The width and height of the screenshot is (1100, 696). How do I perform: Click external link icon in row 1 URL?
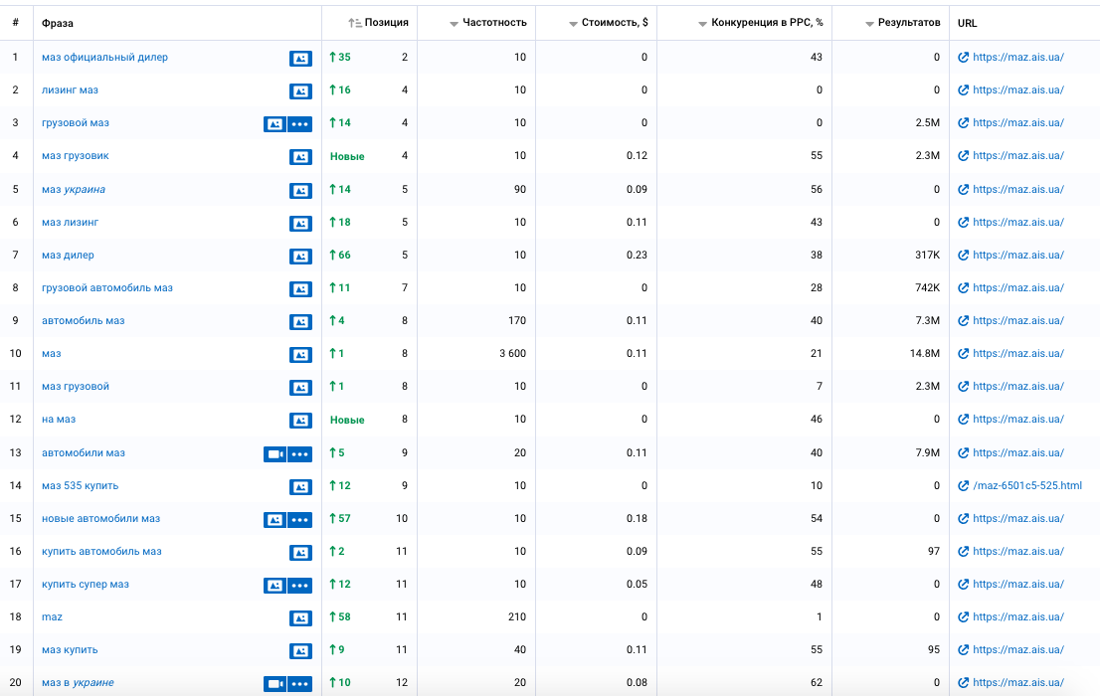click(x=963, y=58)
